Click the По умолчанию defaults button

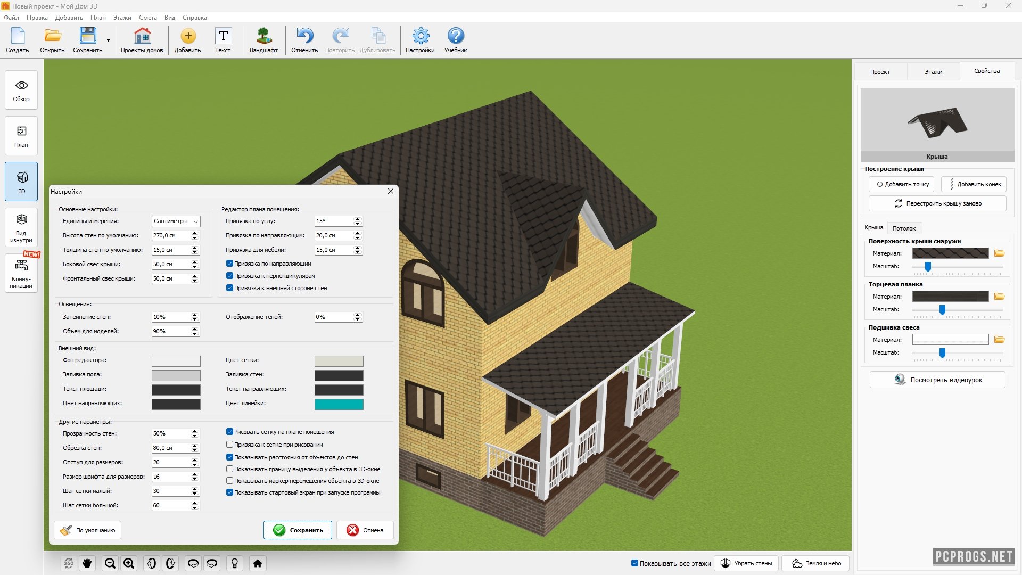(x=88, y=530)
